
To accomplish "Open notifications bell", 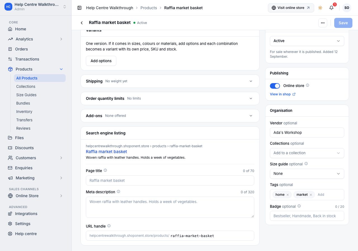I will pyautogui.click(x=331, y=8).
